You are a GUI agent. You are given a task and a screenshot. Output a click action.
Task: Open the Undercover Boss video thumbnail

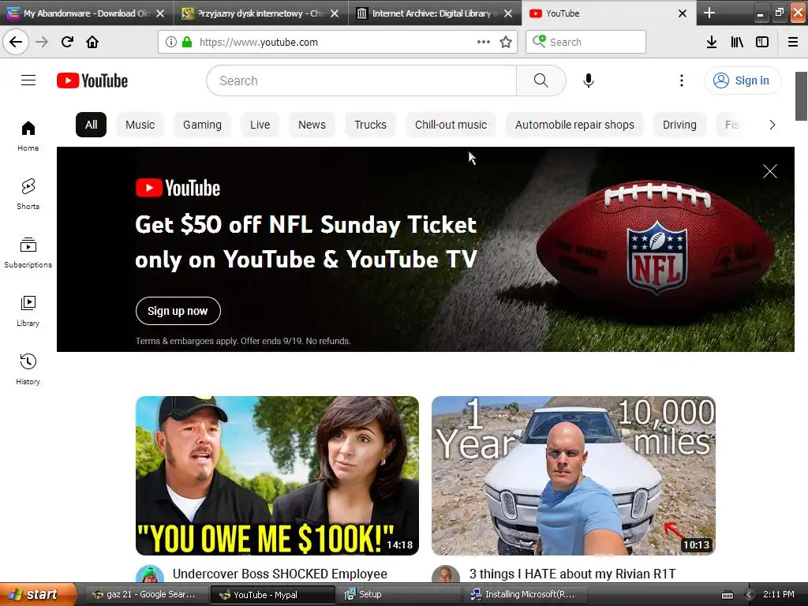[277, 476]
